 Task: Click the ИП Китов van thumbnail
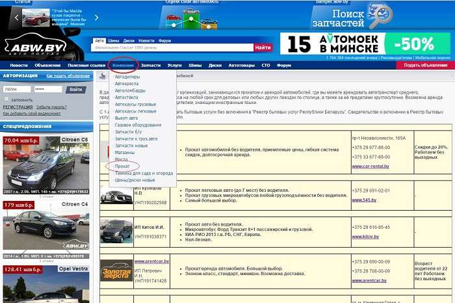pyautogui.click(x=116, y=231)
